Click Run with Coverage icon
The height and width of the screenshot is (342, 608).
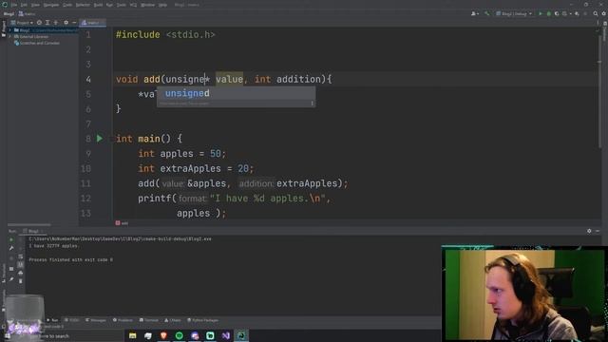coord(557,13)
